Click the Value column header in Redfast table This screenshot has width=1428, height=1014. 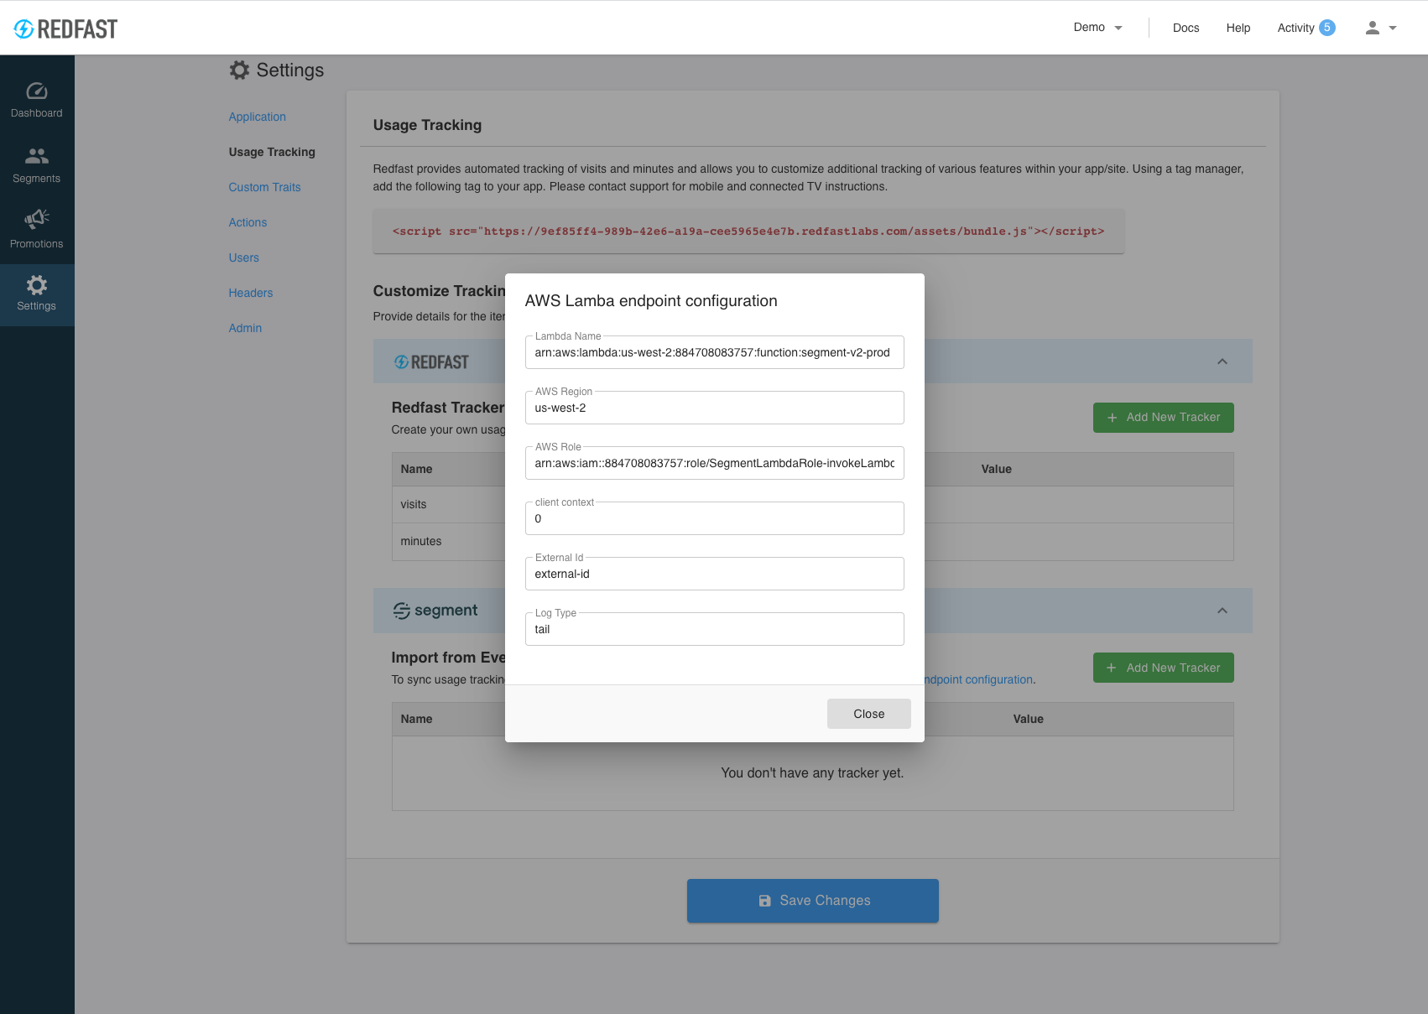tap(996, 469)
